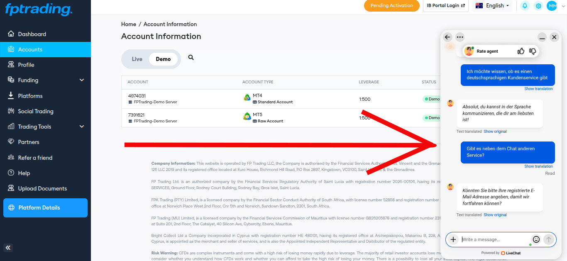Click the fptrading logo
567x261 pixels.
[x=39, y=10]
